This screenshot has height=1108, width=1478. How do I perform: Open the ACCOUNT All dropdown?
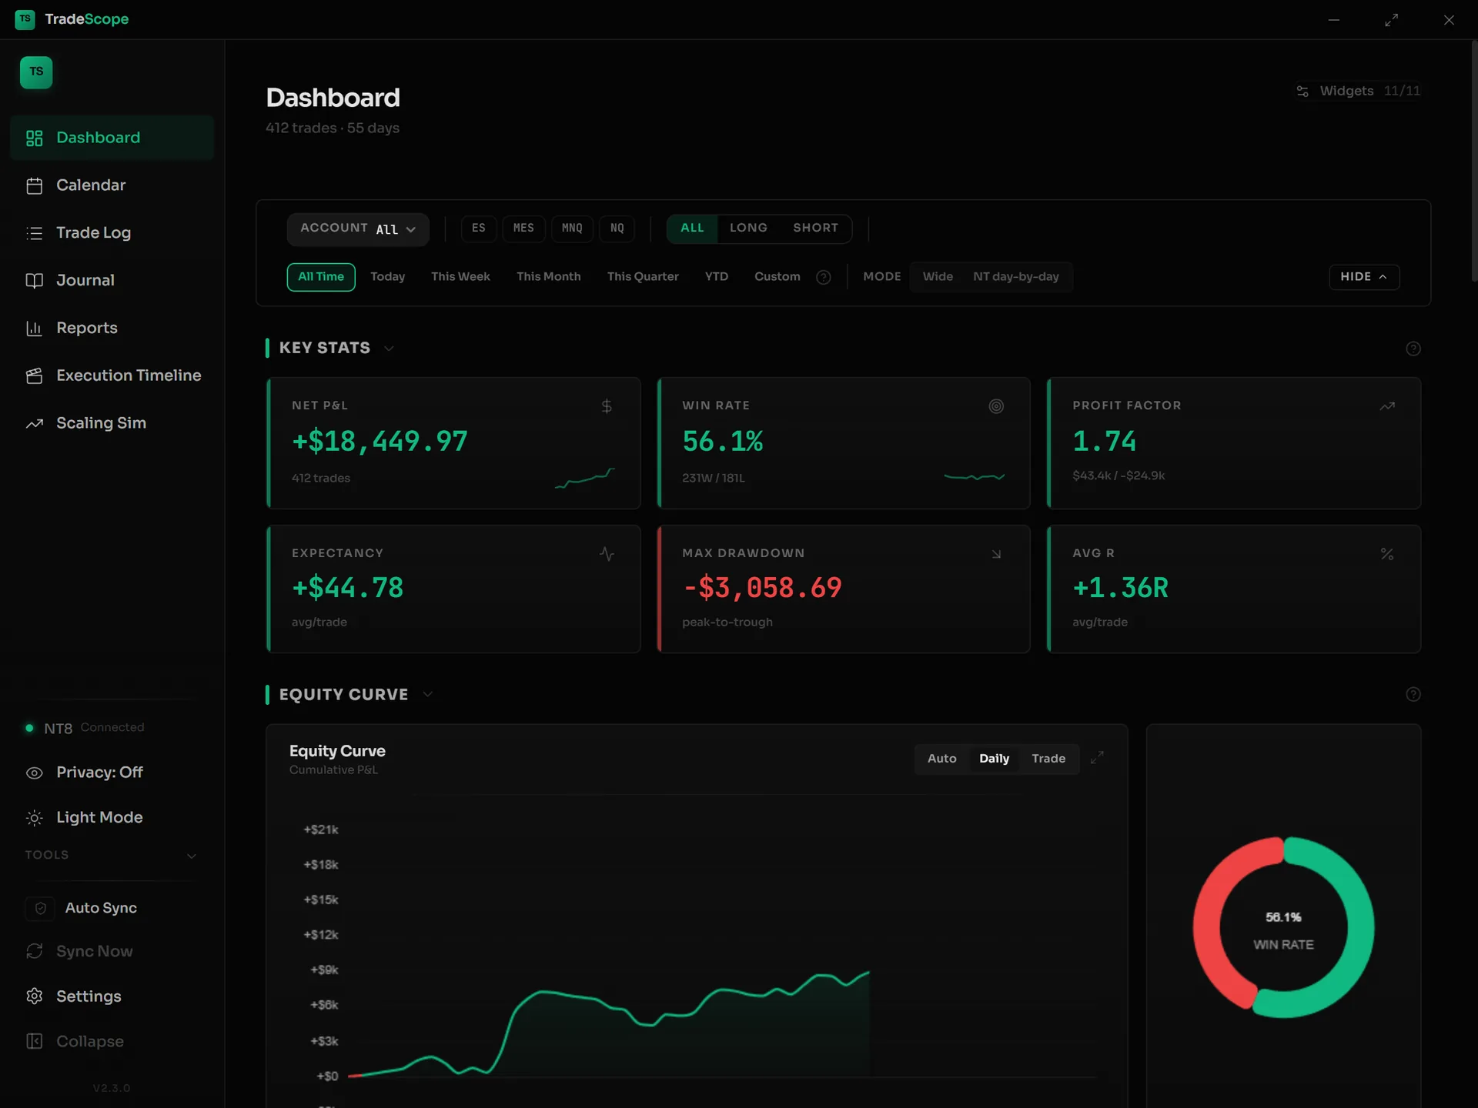pyautogui.click(x=358, y=229)
